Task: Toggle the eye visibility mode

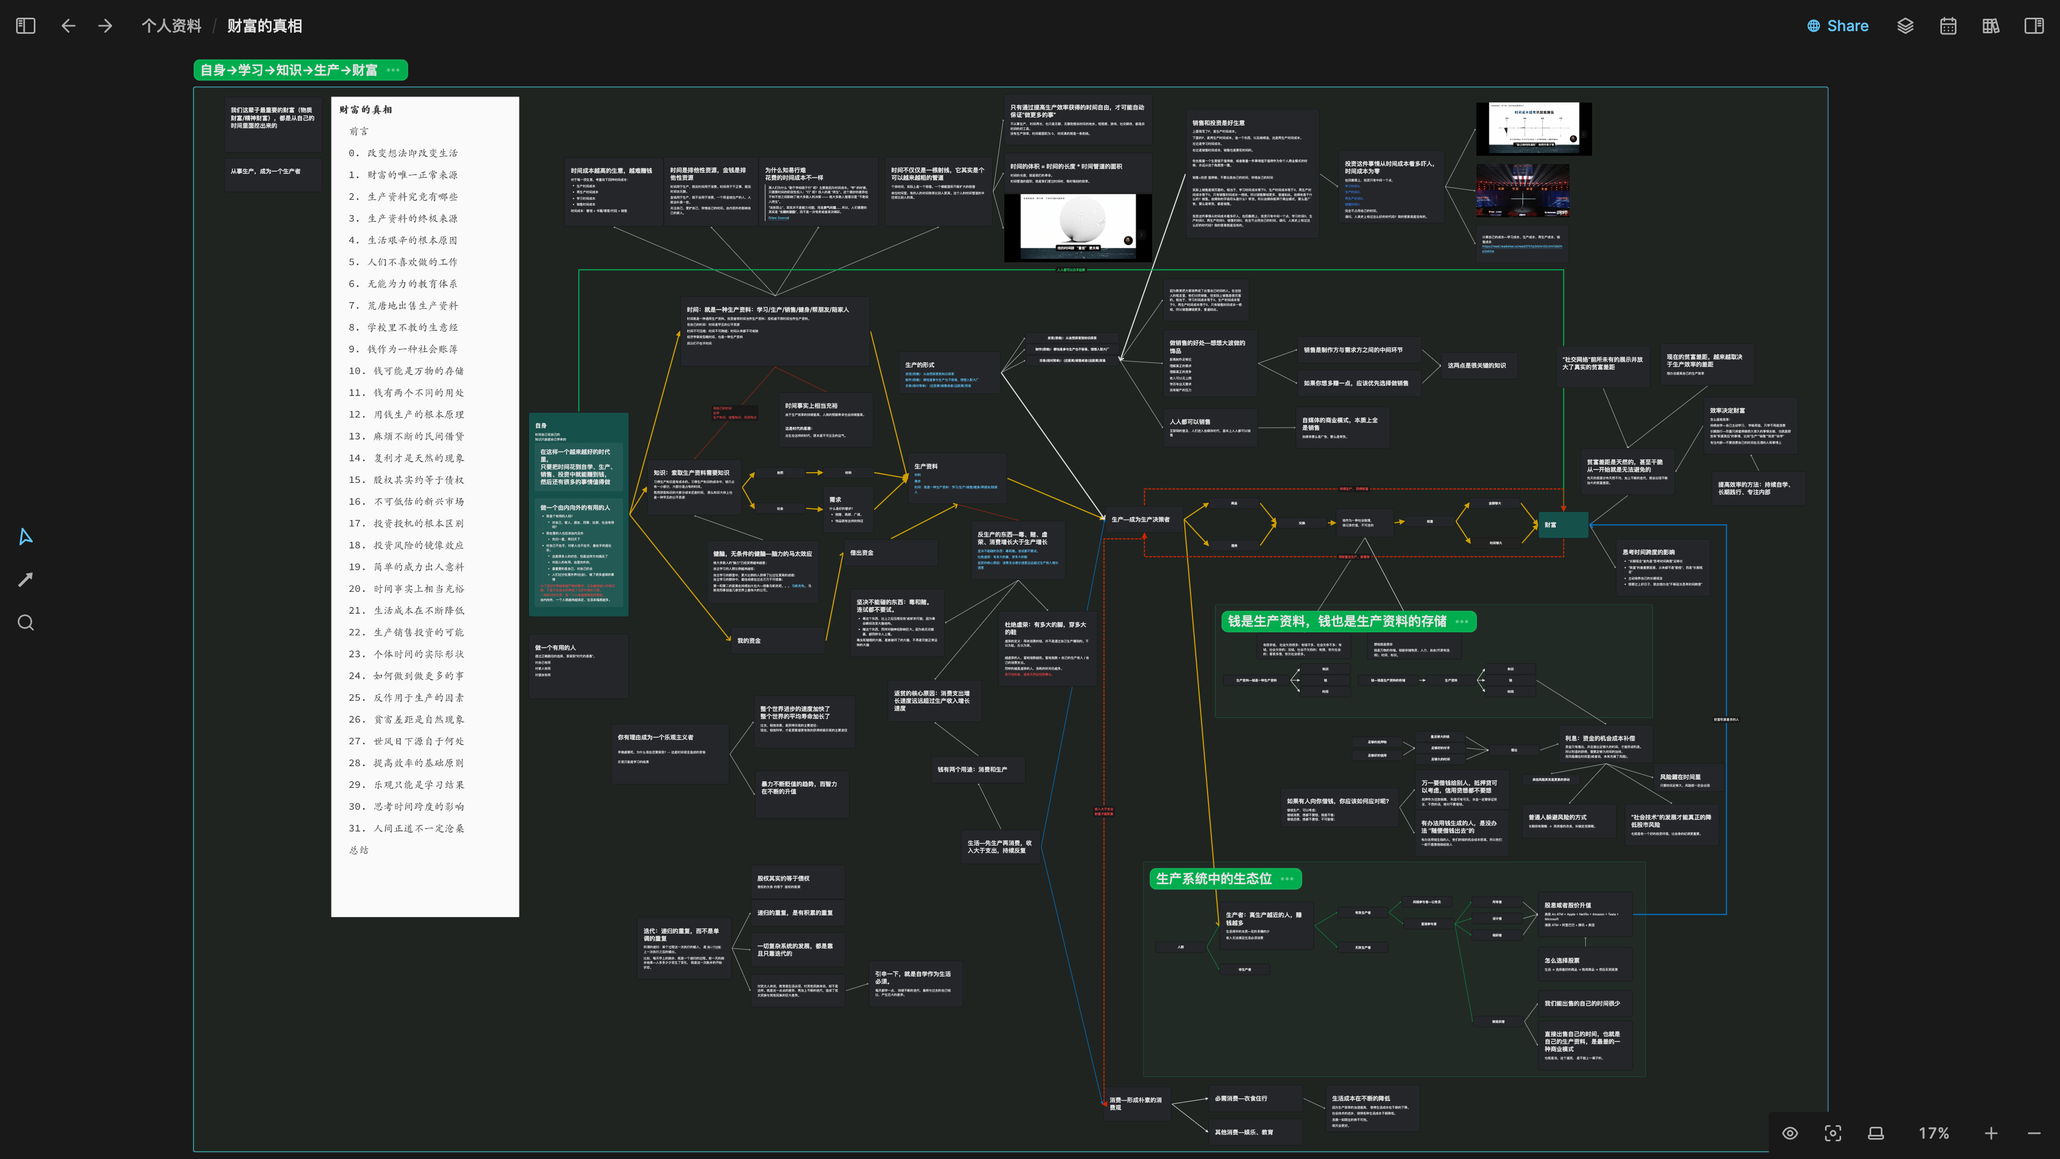Action: [1790, 1133]
